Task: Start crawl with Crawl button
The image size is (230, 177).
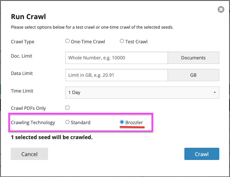Action: click(202, 154)
